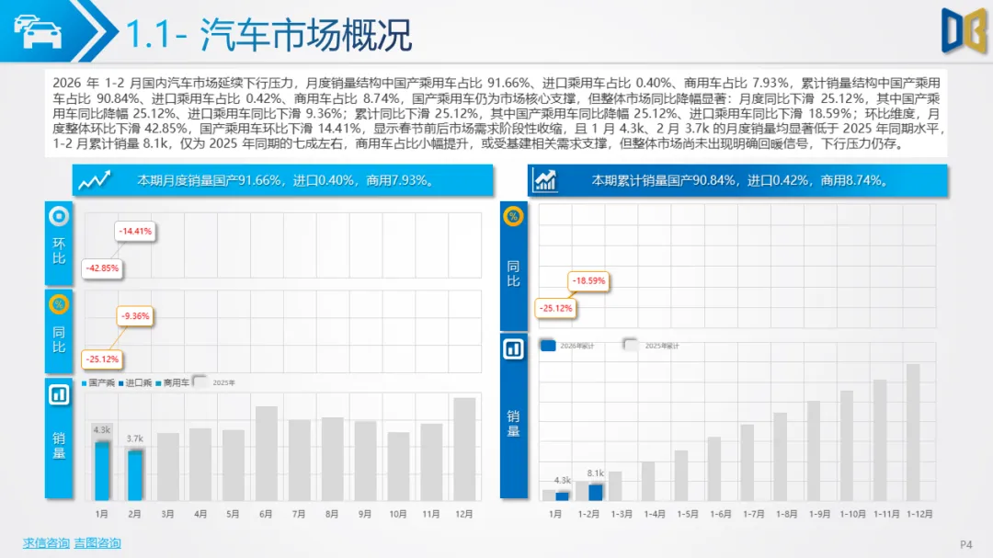993x558 pixels.
Task: Click the -9.36% data label
Action: coord(135,316)
